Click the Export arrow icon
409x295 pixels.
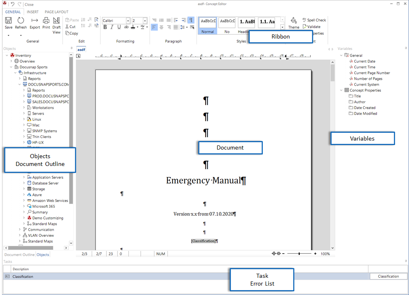35,20
